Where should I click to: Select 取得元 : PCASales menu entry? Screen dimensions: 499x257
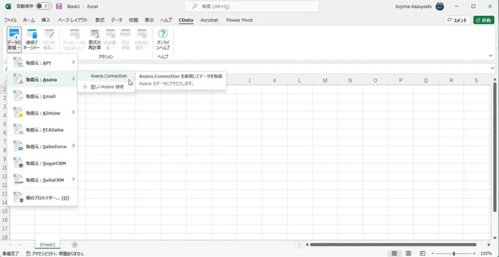pyautogui.click(x=43, y=130)
